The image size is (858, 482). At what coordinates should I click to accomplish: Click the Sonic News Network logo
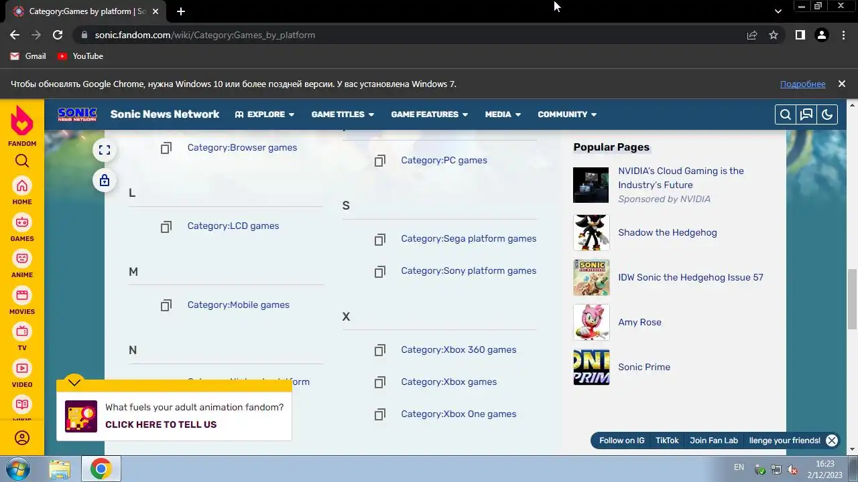tap(77, 114)
